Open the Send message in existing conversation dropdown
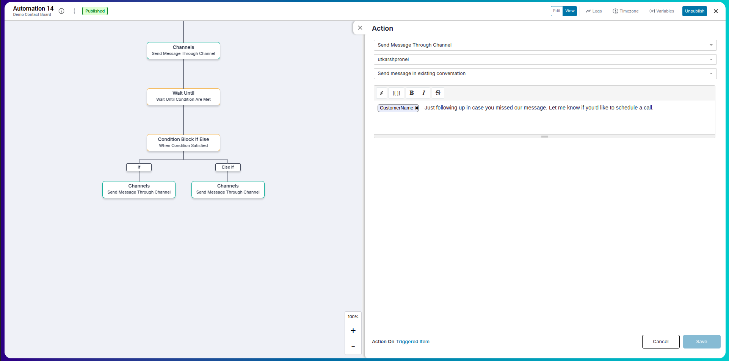The height and width of the screenshot is (361, 729). [545, 73]
